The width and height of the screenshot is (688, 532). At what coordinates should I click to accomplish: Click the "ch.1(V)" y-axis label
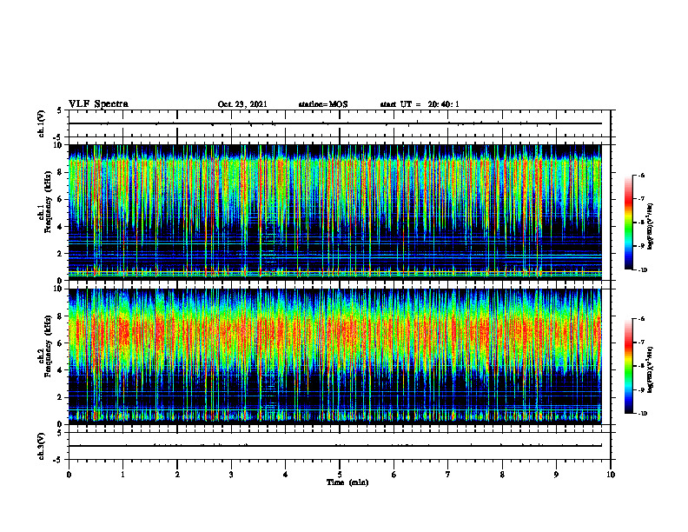tap(41, 123)
